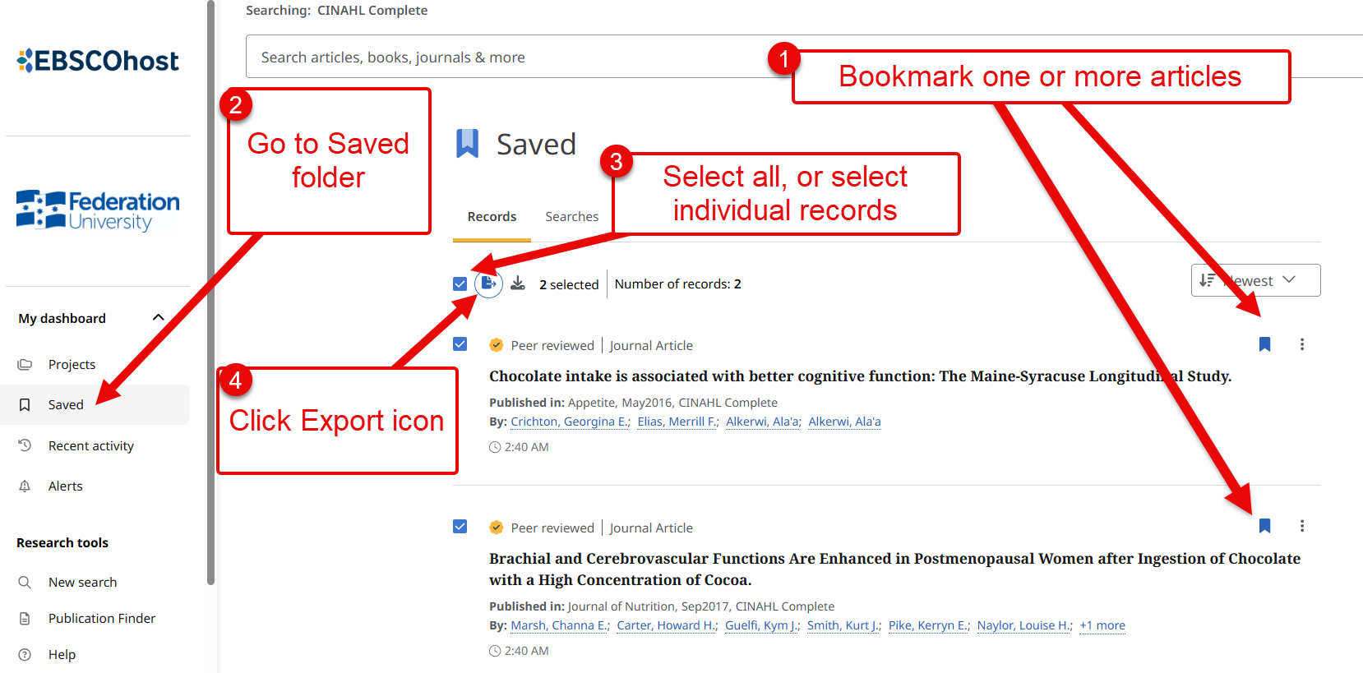Open the Newest sort dropdown
1363x673 pixels.
(1255, 280)
